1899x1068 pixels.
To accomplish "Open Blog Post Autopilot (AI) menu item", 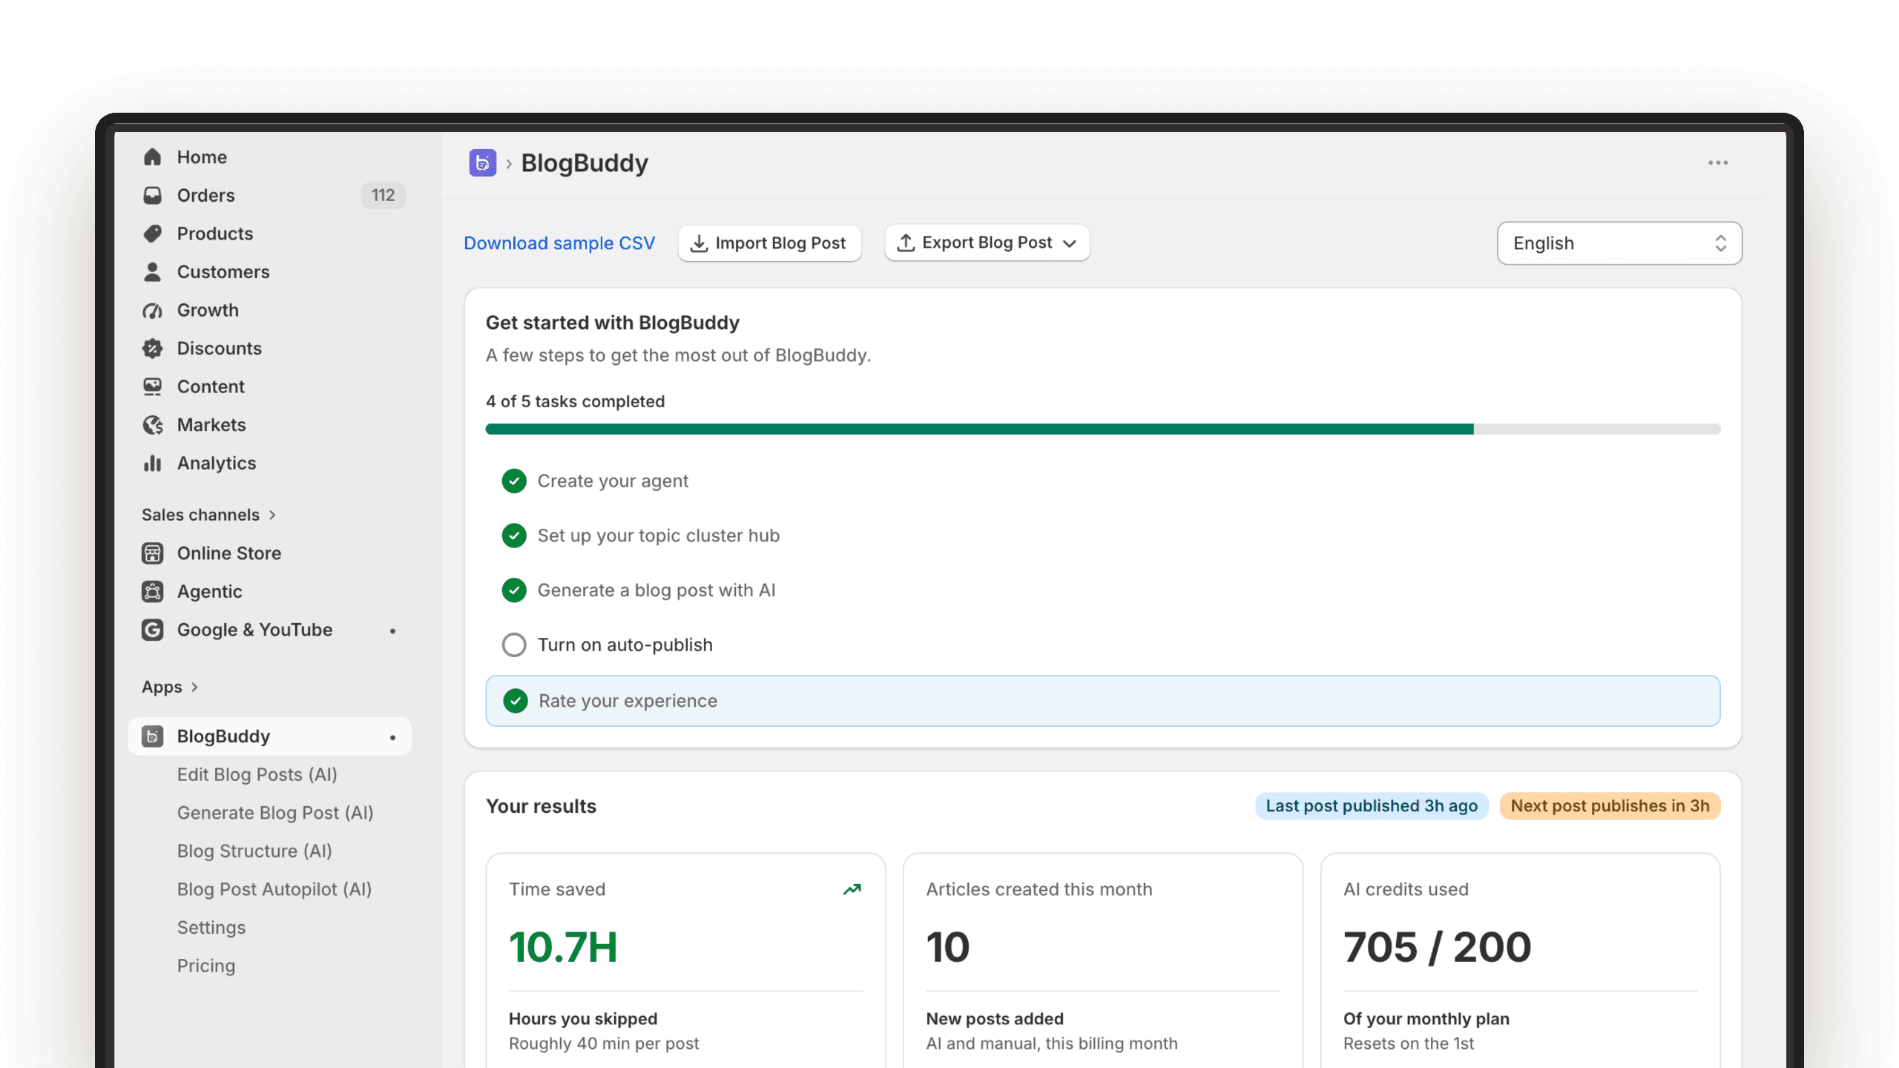I will [x=274, y=889].
